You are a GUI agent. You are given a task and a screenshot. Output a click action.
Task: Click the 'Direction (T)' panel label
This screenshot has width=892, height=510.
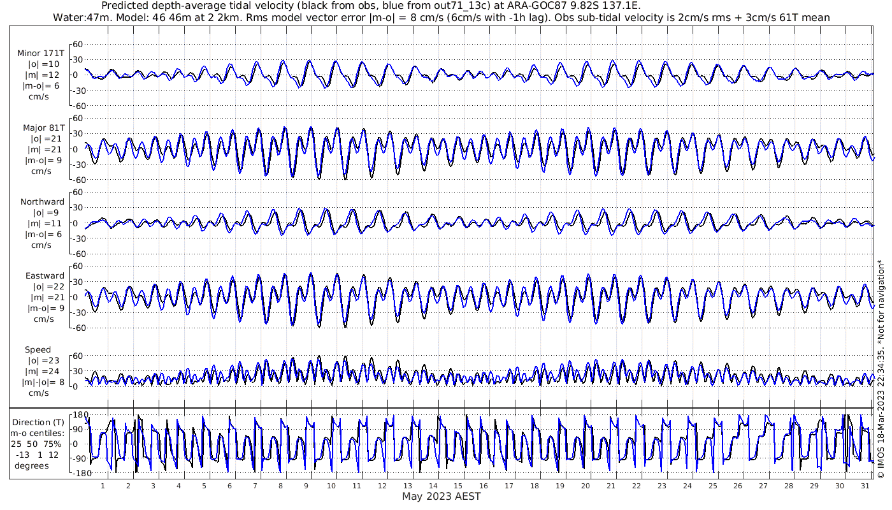click(x=39, y=422)
